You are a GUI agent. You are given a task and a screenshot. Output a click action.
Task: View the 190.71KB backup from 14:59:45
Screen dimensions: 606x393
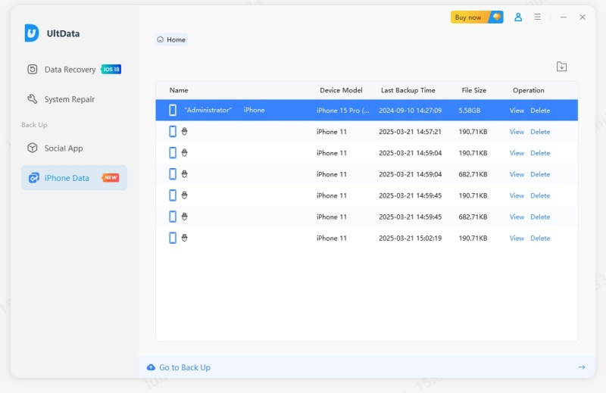(x=517, y=195)
